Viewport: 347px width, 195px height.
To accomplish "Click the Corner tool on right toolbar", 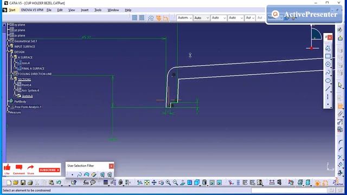I will pyautogui.click(x=340, y=142).
